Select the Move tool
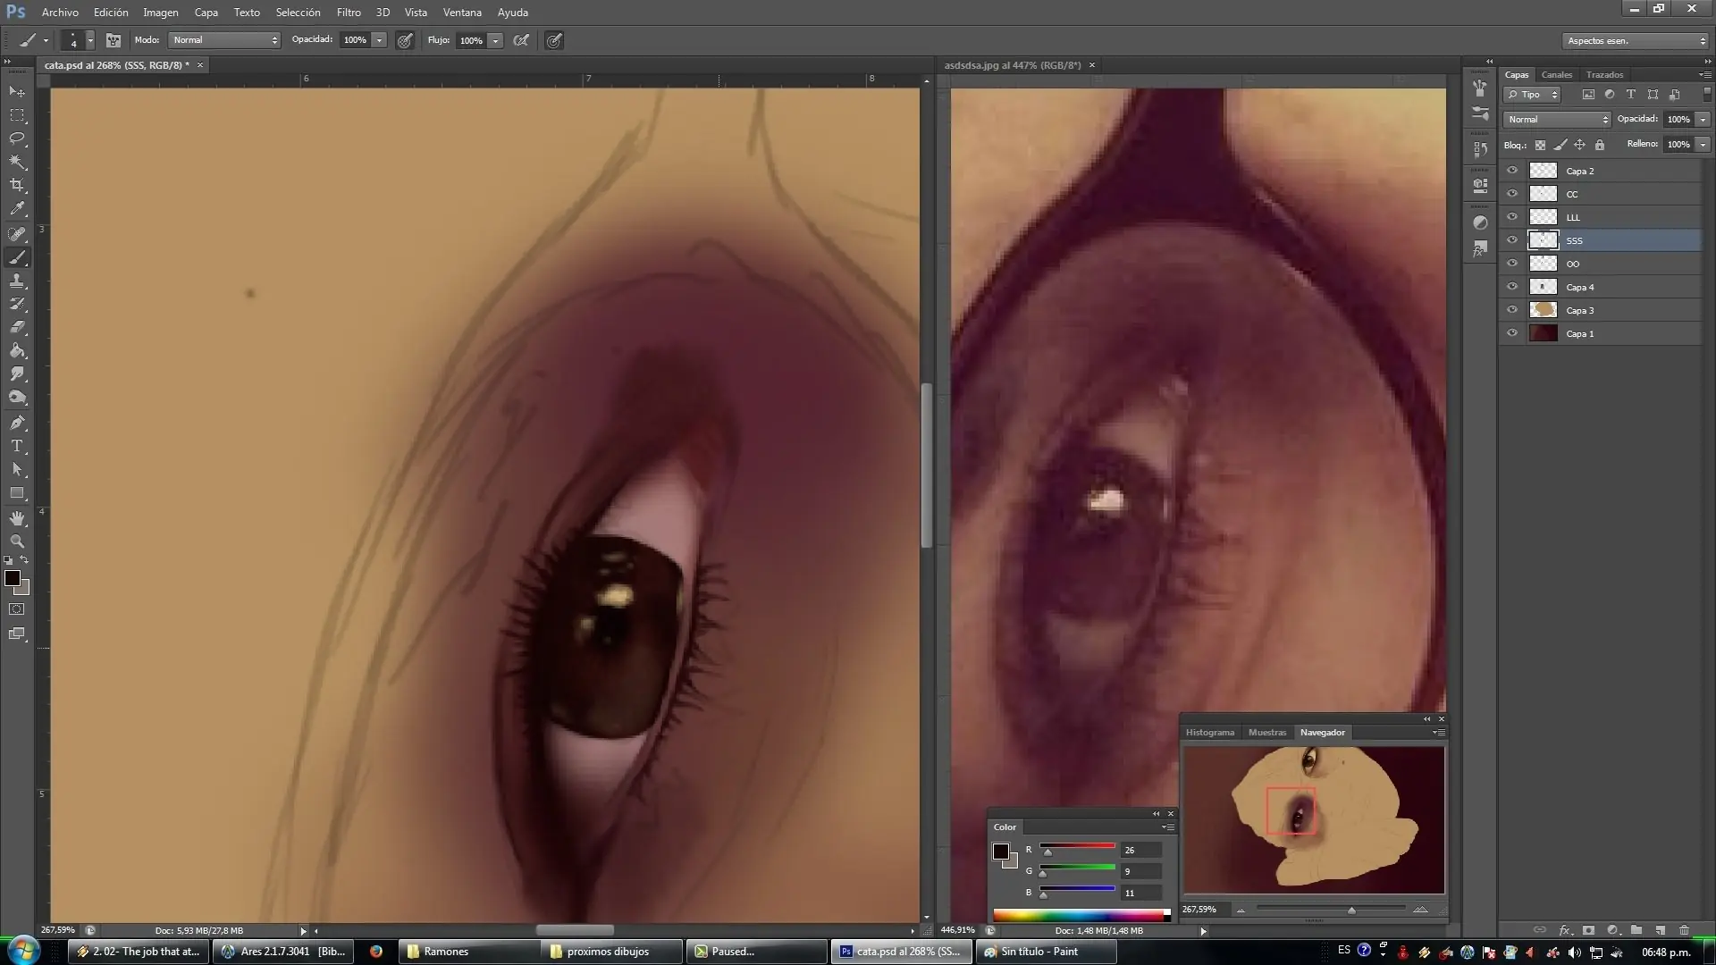 tap(17, 92)
